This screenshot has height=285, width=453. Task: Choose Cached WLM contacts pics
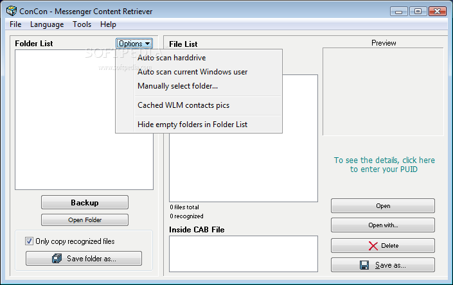point(183,105)
